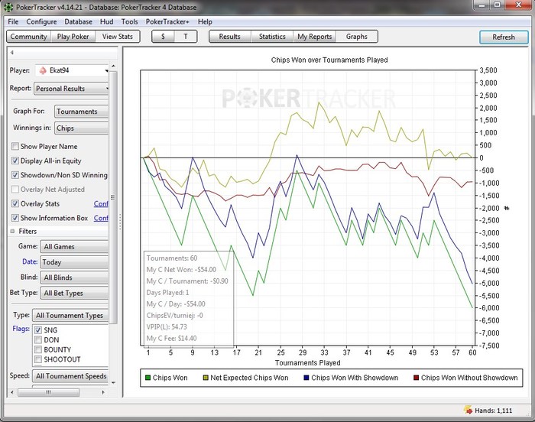Open the PokerTracker+ menu
Image resolution: width=535 pixels, height=422 pixels.
167,21
